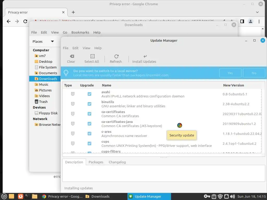Click No on the local mirror prompt
The image size is (267, 200).
click(254, 73)
